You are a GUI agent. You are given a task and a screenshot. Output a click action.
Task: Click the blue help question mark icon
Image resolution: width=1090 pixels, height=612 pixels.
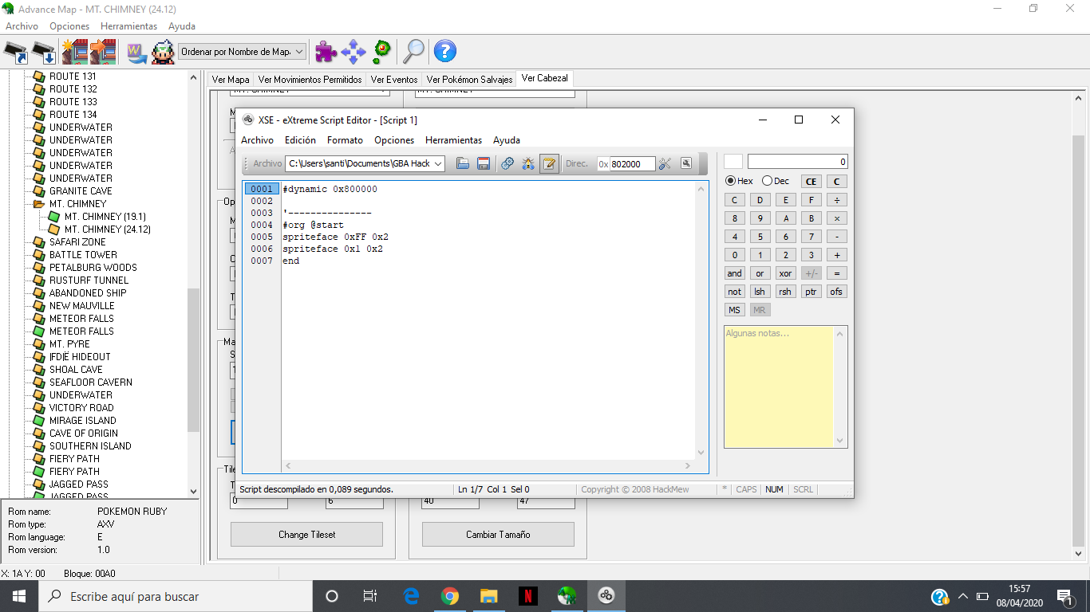(x=444, y=52)
